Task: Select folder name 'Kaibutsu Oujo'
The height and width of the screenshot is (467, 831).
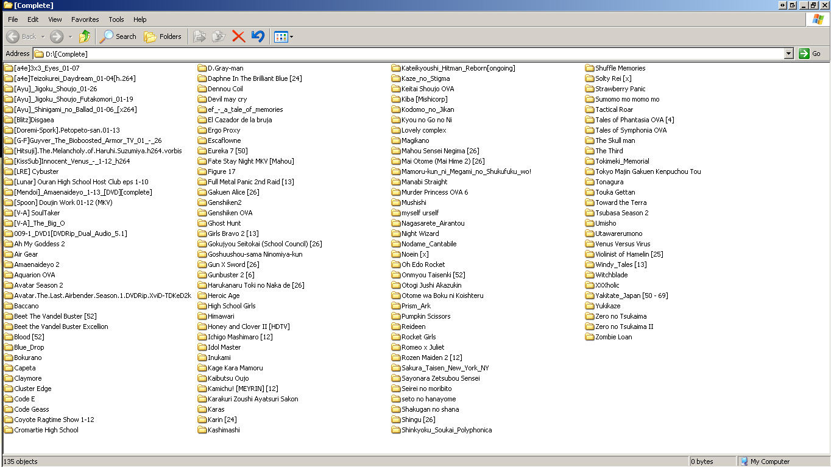Action: (x=228, y=378)
